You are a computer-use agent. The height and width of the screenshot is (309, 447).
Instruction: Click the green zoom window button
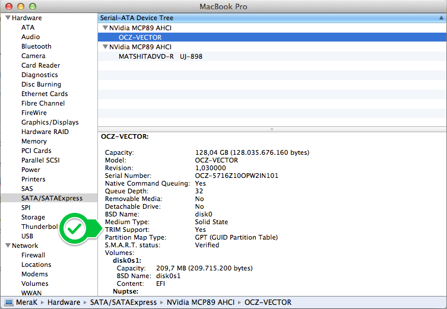click(x=33, y=7)
